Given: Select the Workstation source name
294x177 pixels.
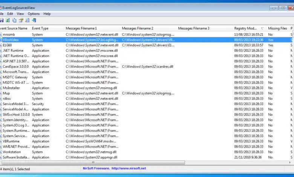Looking at the screenshot, I should 12,152.
